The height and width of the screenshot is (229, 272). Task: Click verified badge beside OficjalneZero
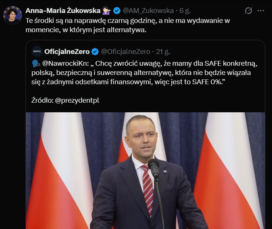(x=95, y=51)
